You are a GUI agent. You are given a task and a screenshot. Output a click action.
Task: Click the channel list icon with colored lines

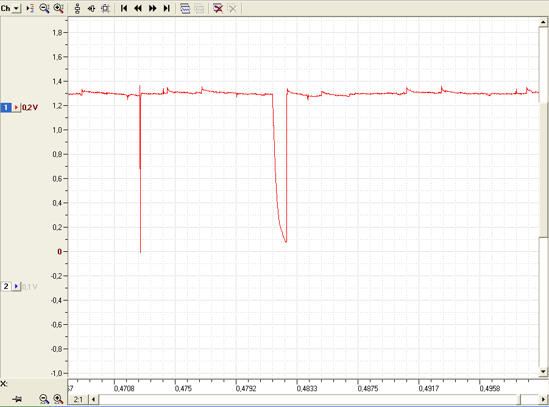pos(30,9)
